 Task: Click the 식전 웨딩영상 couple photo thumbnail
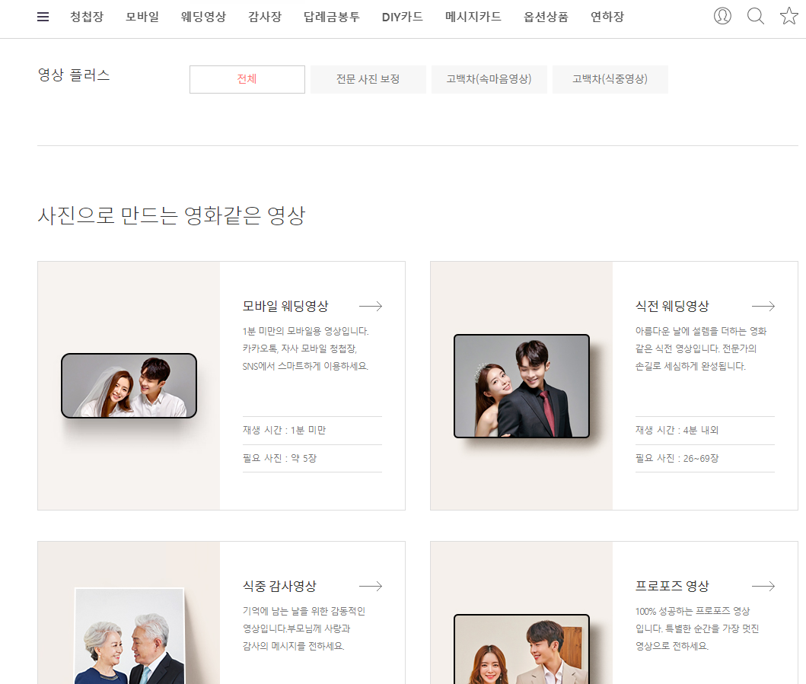522,386
